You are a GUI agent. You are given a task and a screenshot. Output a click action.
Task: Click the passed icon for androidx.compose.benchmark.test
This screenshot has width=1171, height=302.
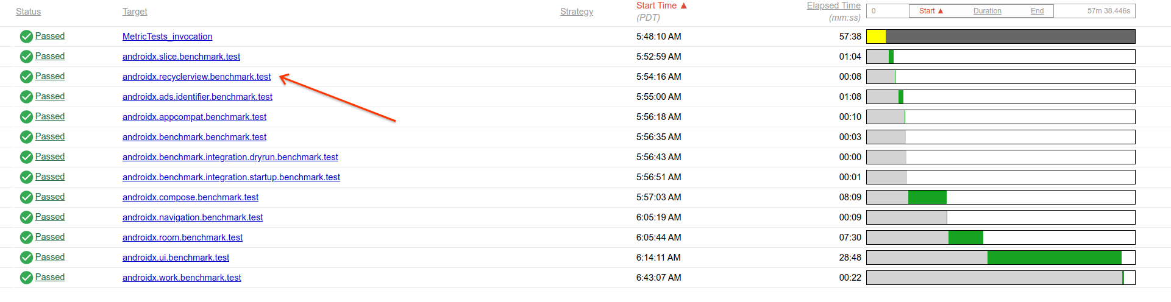tap(26, 197)
